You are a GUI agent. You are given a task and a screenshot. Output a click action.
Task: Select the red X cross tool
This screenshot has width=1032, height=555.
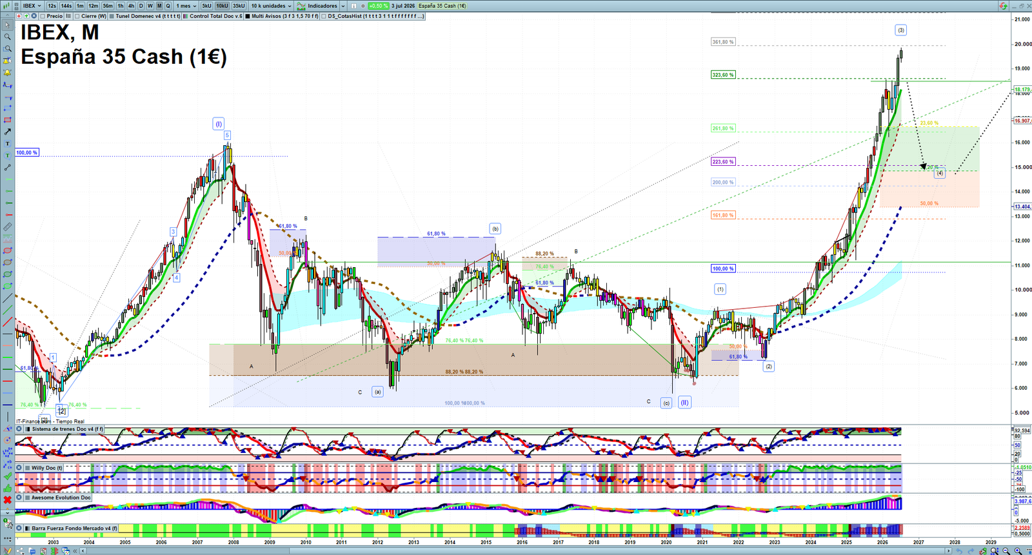click(x=8, y=499)
